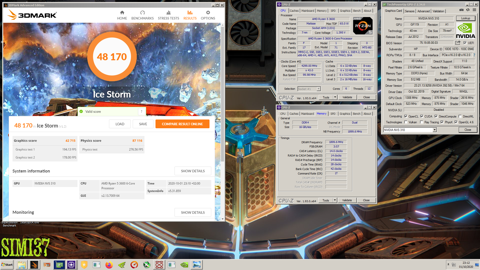Image resolution: width=480 pixels, height=270 pixels.
Task: Toggle the OpenGL 4.6 checkbox
Action: [456, 122]
